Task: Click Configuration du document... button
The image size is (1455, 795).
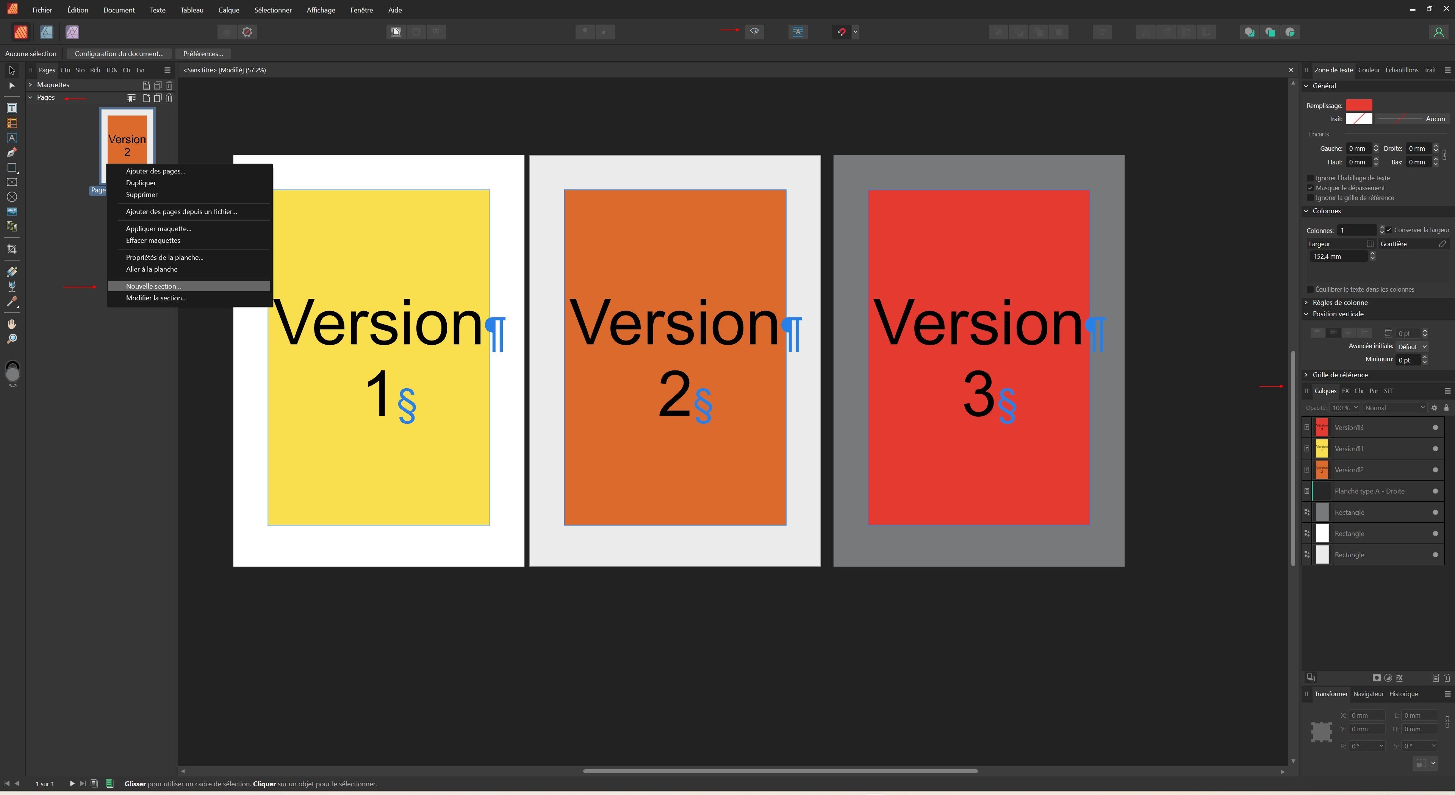Action: [119, 54]
